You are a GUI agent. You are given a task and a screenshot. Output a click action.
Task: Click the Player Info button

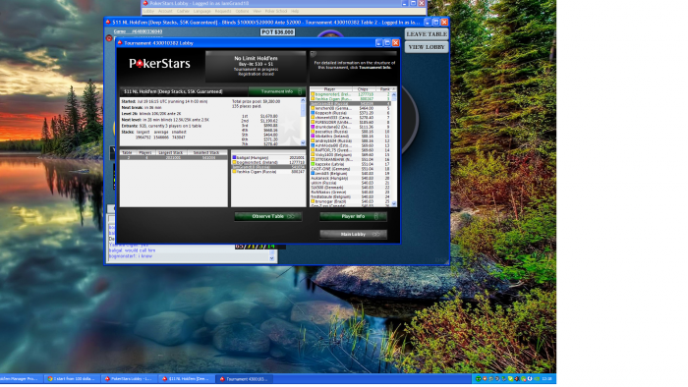353,216
